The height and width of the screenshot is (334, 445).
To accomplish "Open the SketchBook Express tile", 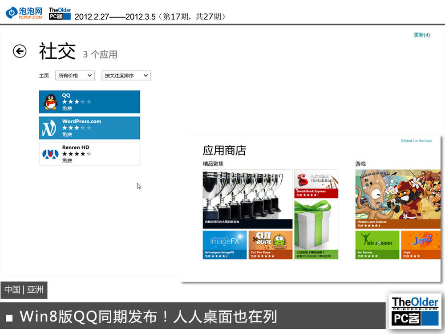I will 316,184.
